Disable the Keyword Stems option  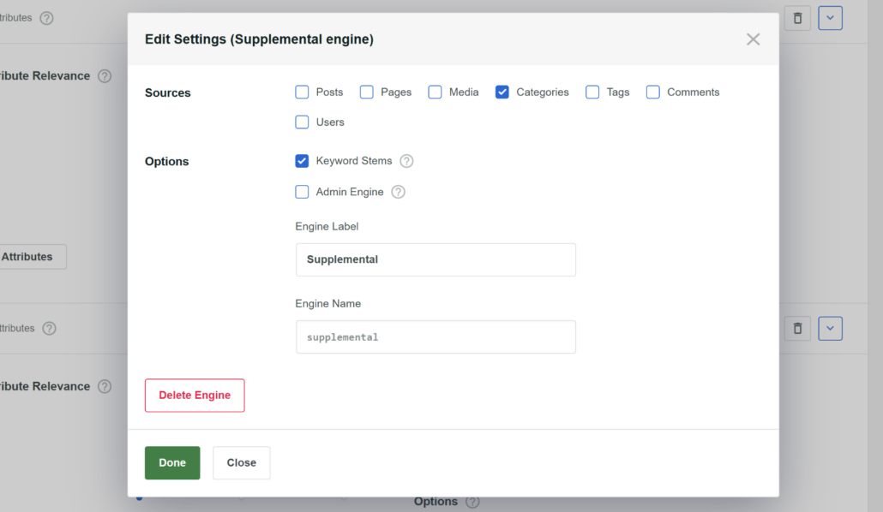[302, 160]
